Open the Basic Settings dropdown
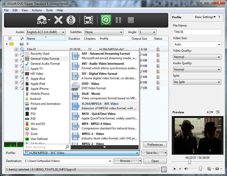227x176 pixels. coord(205,17)
